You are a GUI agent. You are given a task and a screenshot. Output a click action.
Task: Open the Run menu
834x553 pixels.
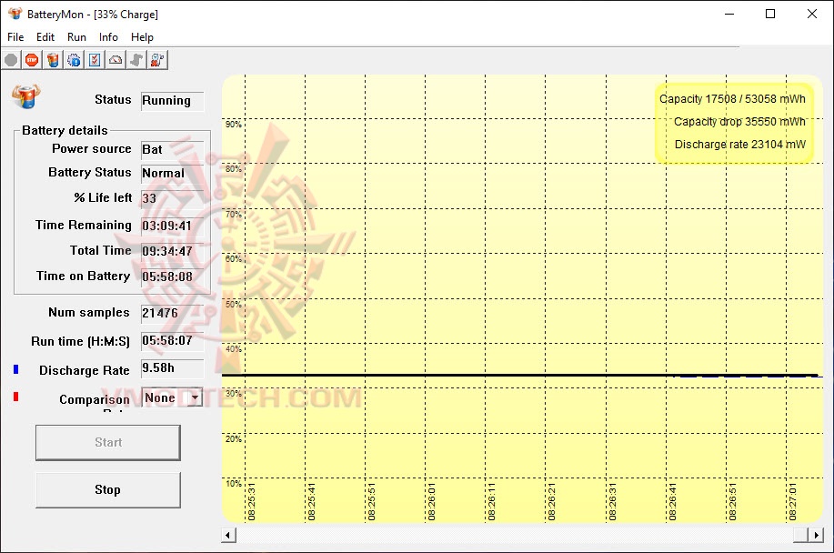point(76,36)
